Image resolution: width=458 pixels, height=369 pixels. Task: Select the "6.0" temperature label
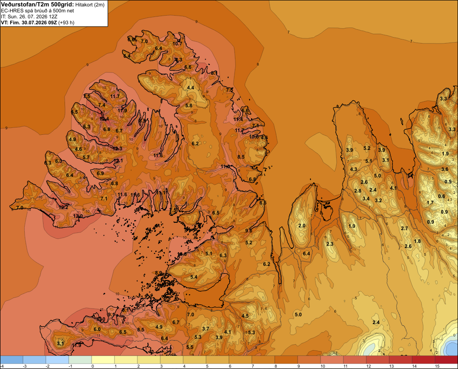click(97, 329)
